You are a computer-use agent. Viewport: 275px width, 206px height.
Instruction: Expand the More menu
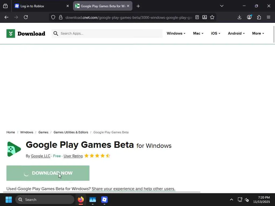(258, 33)
